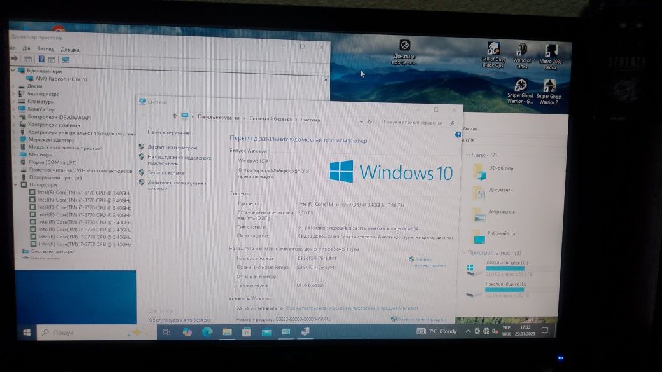
Task: Launch Microsoft Edge from the taskbar
Action: click(207, 333)
